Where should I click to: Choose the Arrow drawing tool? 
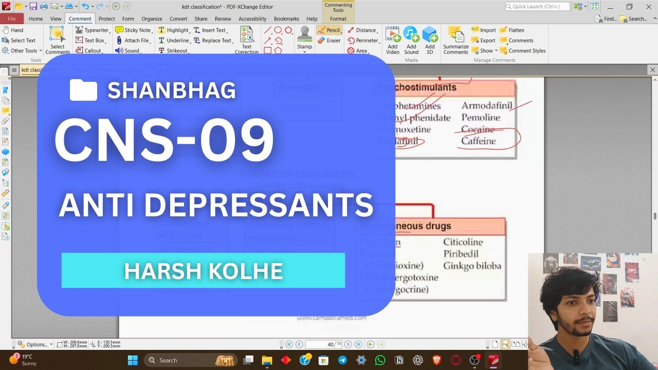click(x=267, y=41)
